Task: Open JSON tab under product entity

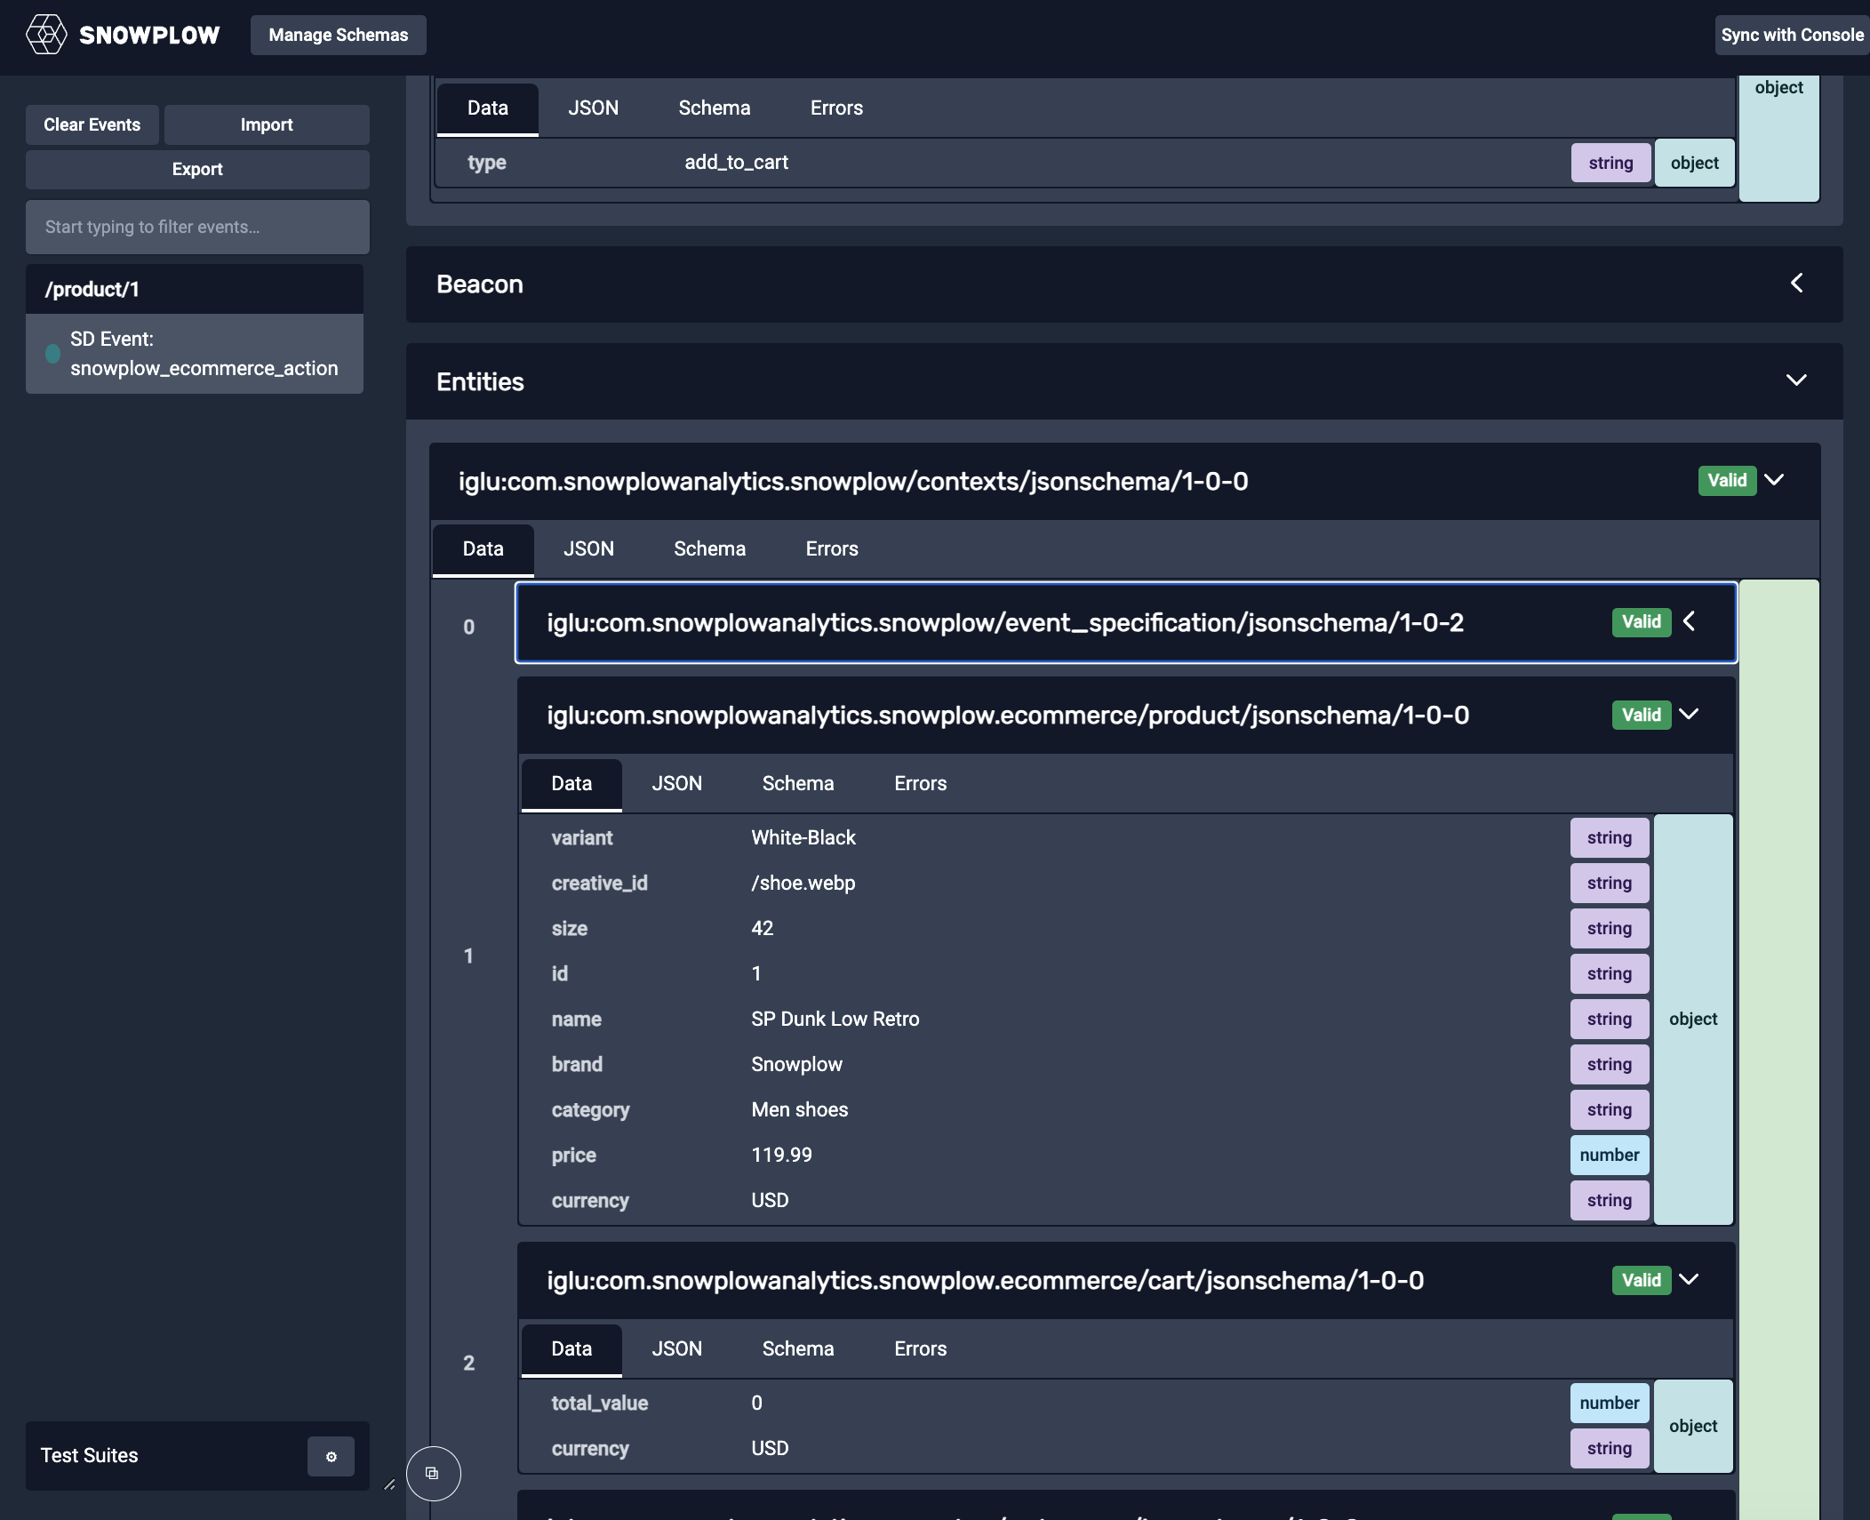Action: click(x=676, y=783)
